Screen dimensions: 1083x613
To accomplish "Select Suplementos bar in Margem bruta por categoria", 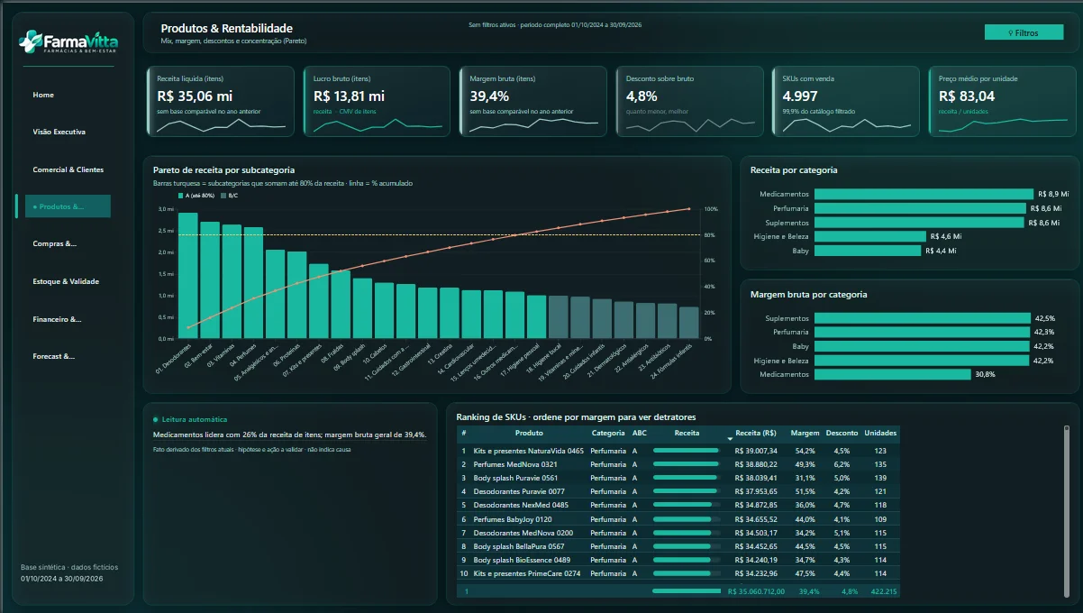I will point(922,318).
